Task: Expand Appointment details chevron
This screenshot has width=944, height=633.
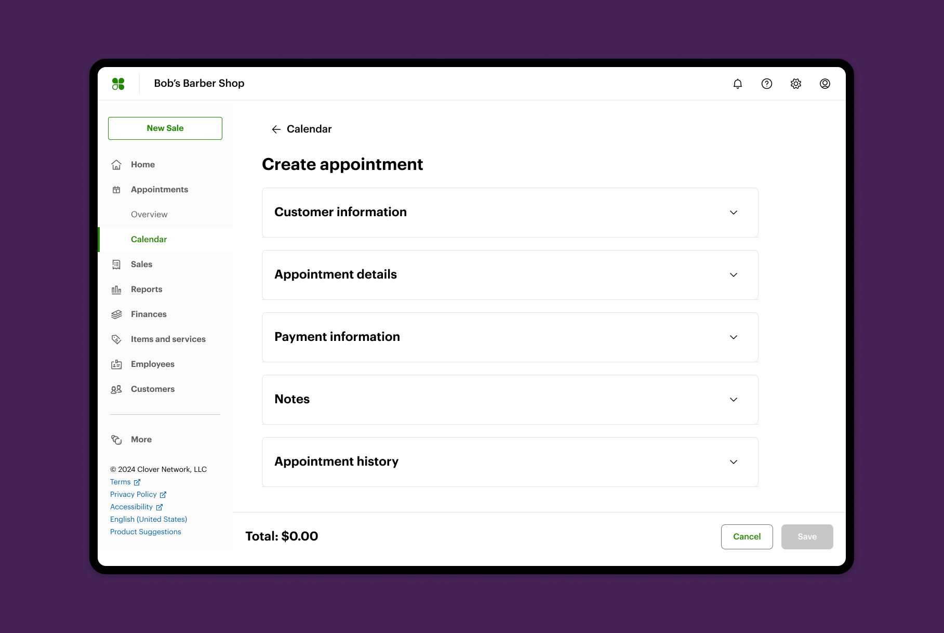Action: (734, 275)
